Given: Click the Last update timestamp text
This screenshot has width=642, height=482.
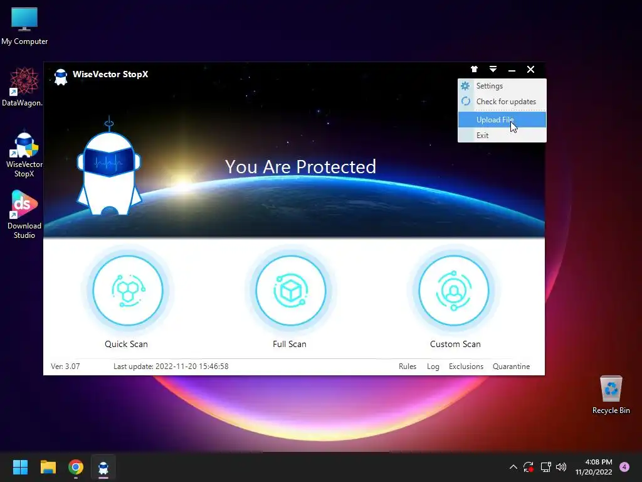Looking at the screenshot, I should 171,367.
